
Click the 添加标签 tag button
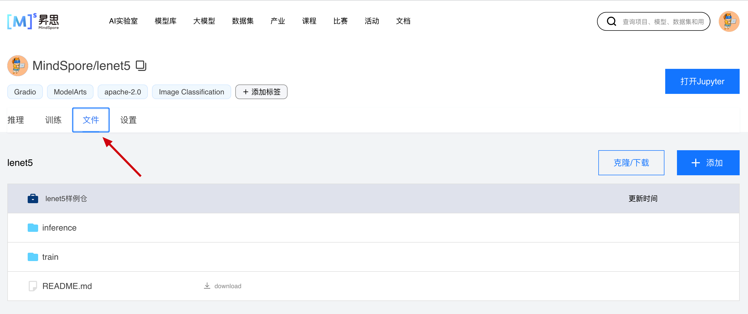click(261, 92)
